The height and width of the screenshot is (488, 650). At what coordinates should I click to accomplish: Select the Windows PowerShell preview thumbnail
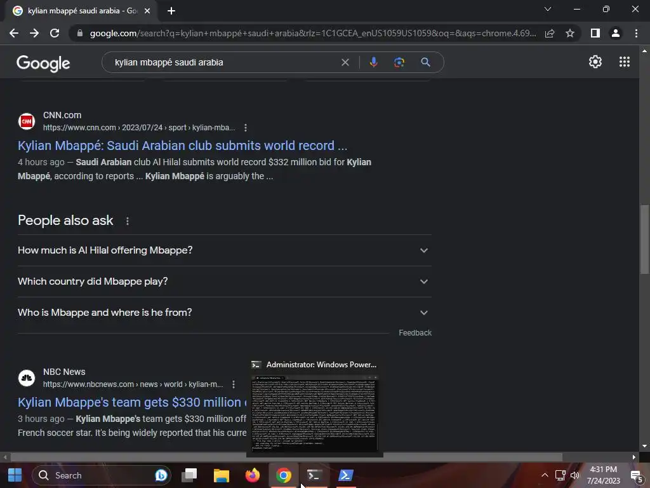[x=315, y=413]
